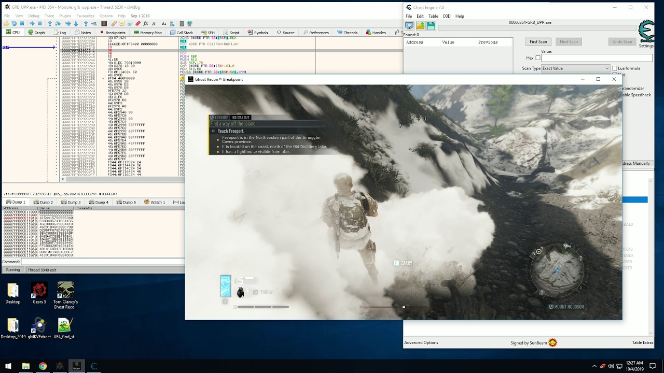Click the x64dbg pause icon

tap(40, 23)
